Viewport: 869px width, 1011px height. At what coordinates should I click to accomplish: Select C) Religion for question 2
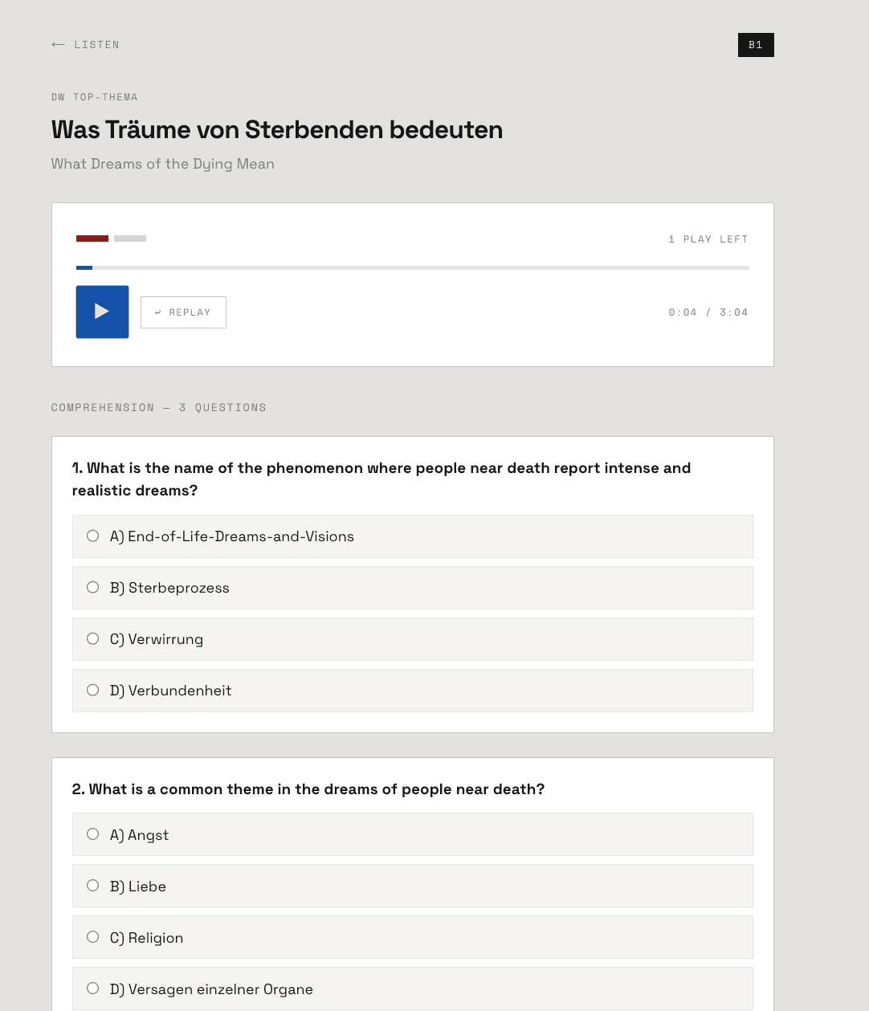tap(413, 937)
